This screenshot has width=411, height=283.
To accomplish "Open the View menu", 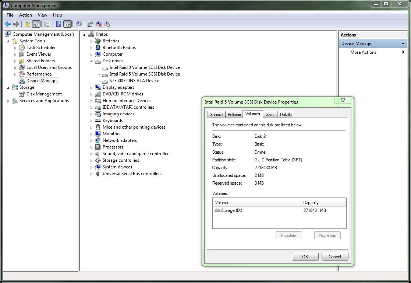I will point(42,15).
